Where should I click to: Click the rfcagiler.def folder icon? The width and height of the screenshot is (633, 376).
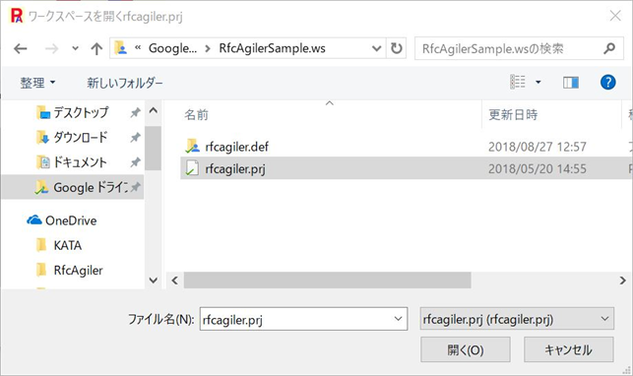[193, 146]
